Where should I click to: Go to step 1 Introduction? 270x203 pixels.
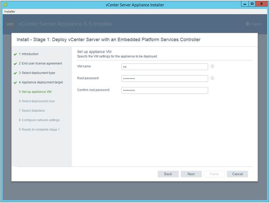[x=29, y=54]
